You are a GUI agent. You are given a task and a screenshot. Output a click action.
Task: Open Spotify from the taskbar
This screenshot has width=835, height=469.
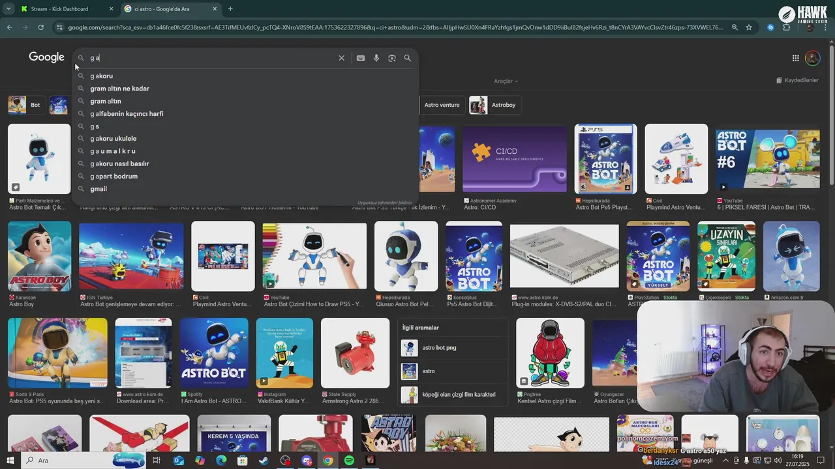click(349, 461)
